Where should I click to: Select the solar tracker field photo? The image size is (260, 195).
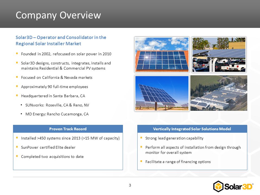click(162, 93)
